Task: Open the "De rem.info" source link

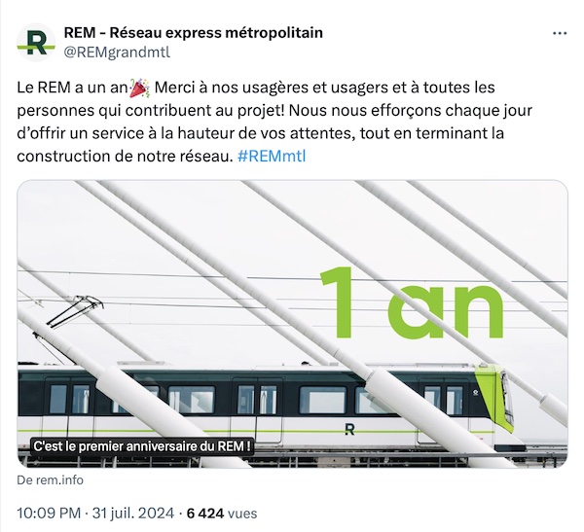Action: tap(50, 480)
